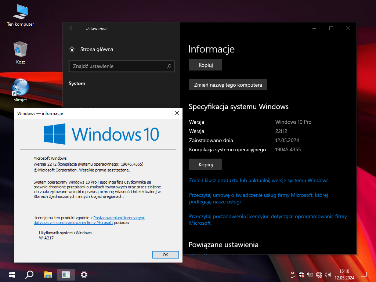Go to Strona główna in Settings

coord(97,49)
